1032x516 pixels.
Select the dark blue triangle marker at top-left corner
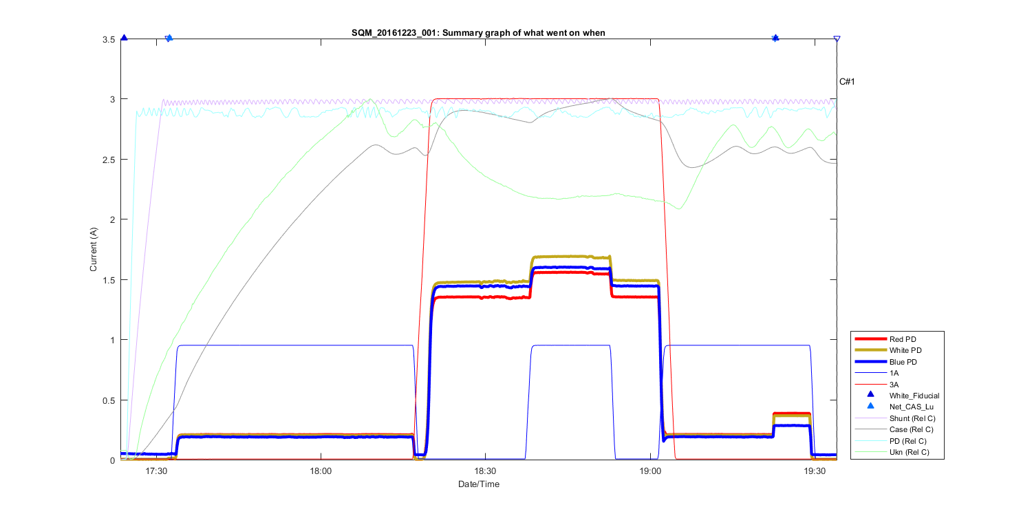click(124, 38)
